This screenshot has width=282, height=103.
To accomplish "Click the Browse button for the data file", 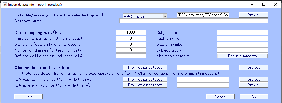I will pyautogui.click(x=254, y=15).
